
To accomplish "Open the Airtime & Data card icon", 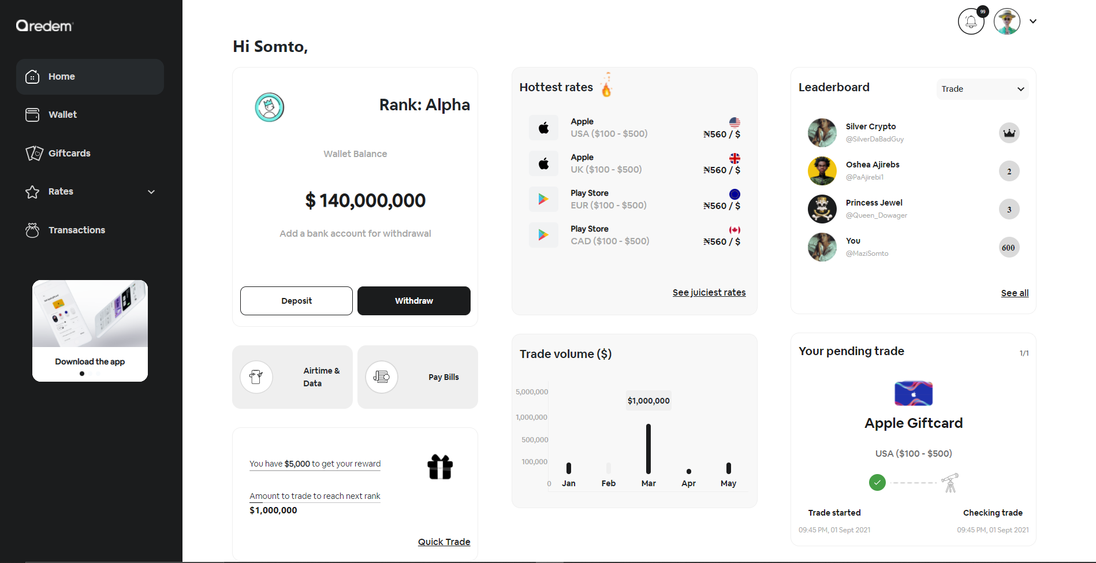I will coord(256,377).
